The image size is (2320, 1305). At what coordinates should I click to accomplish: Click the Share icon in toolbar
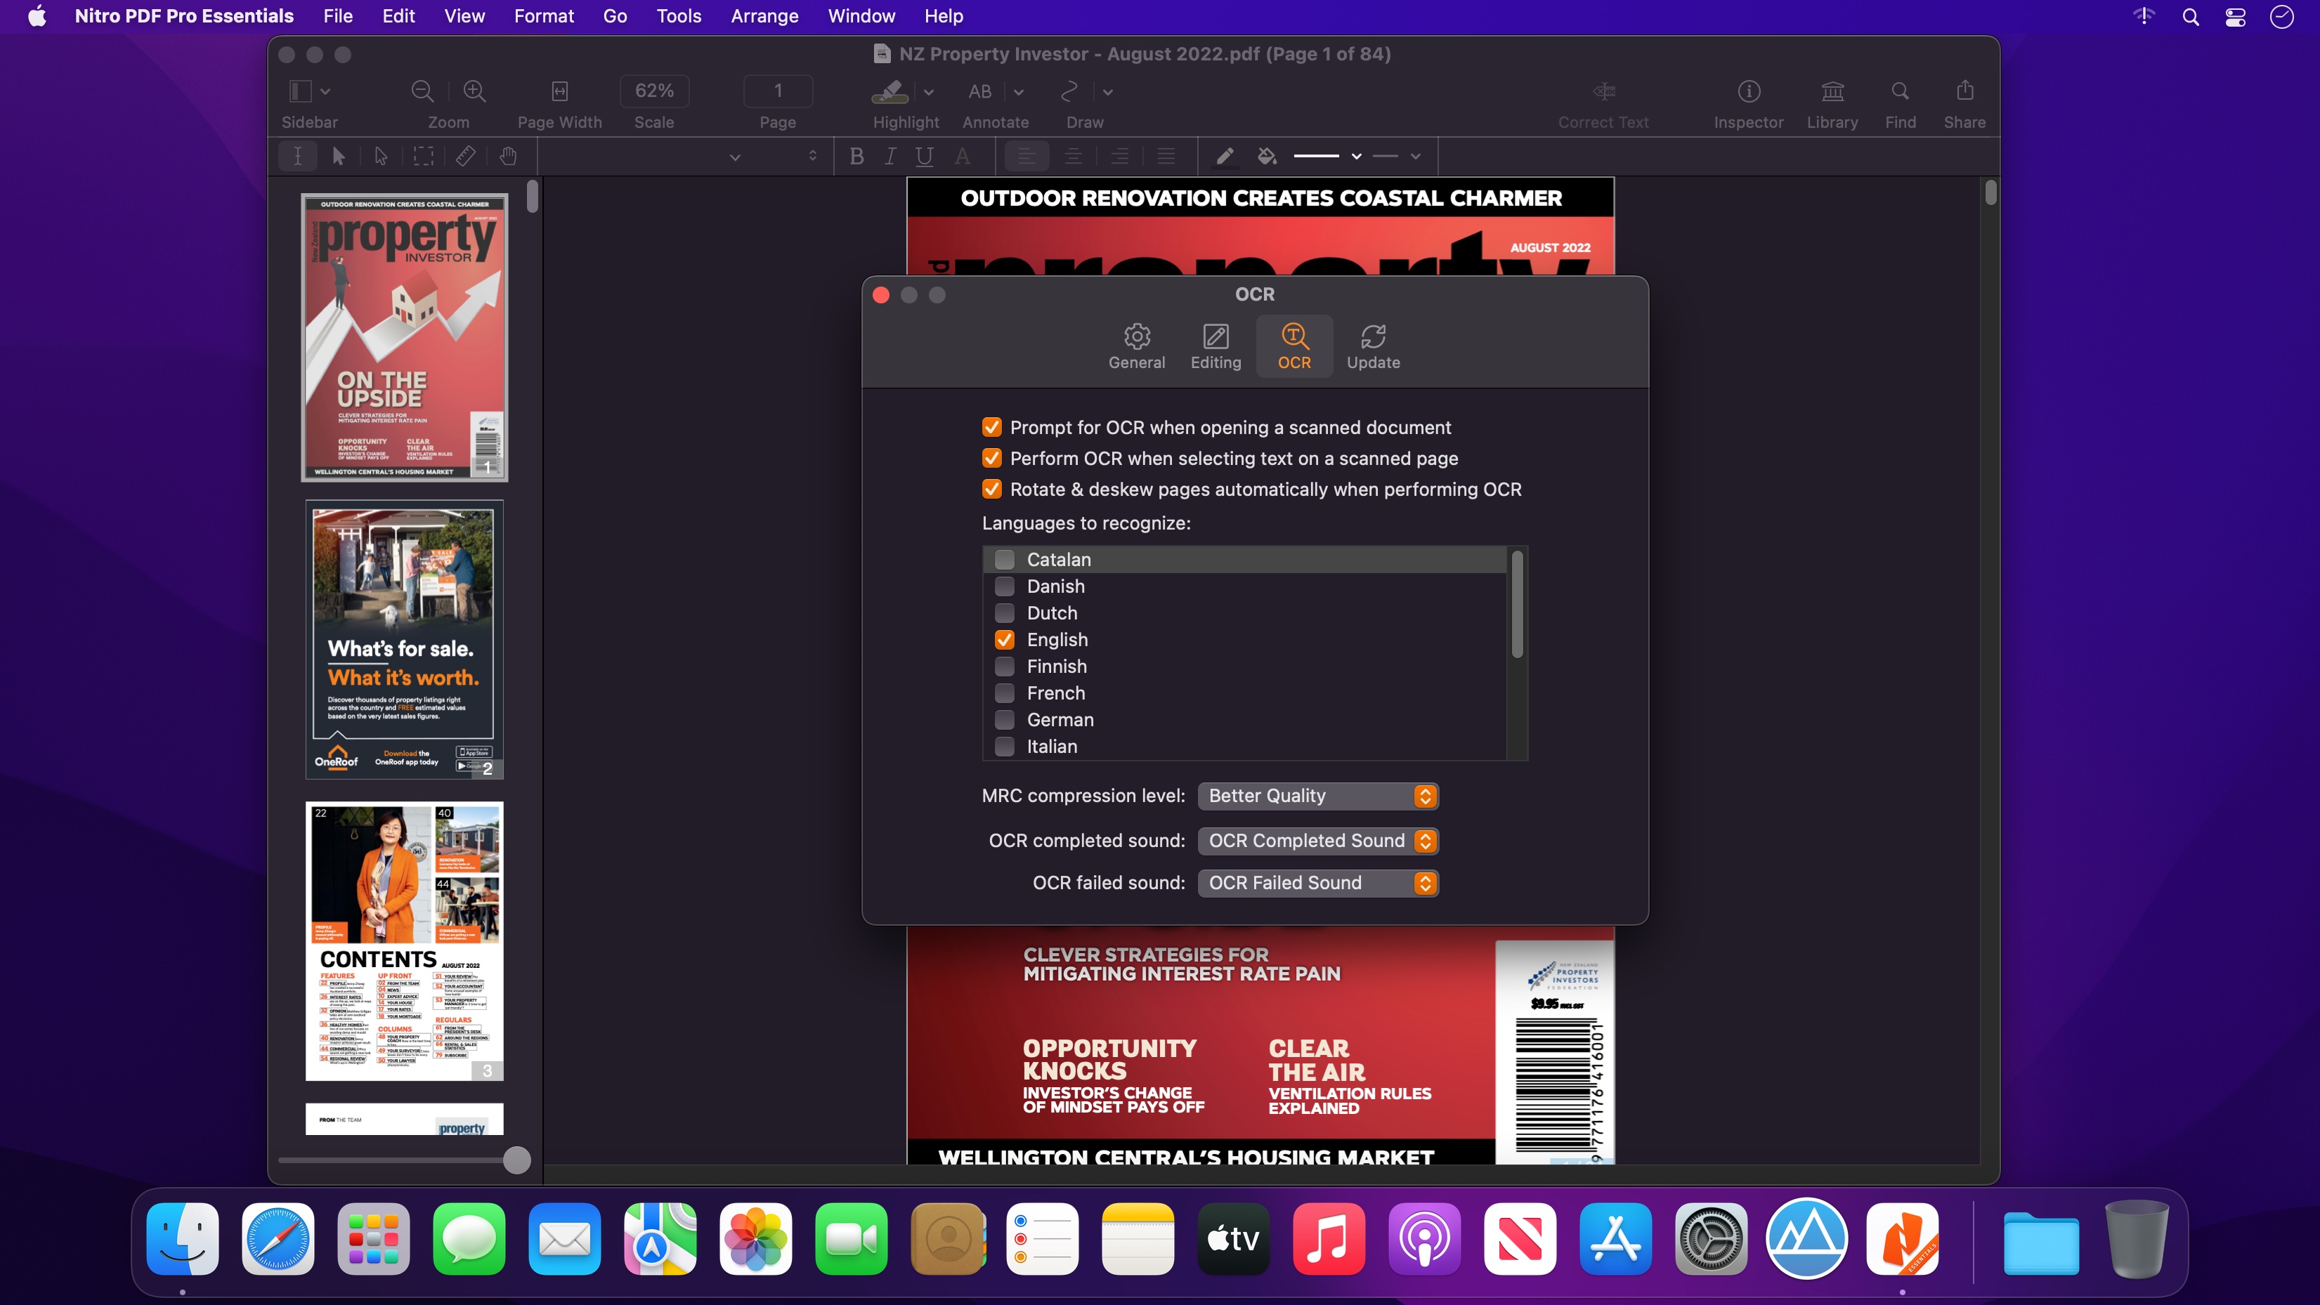coord(1964,90)
